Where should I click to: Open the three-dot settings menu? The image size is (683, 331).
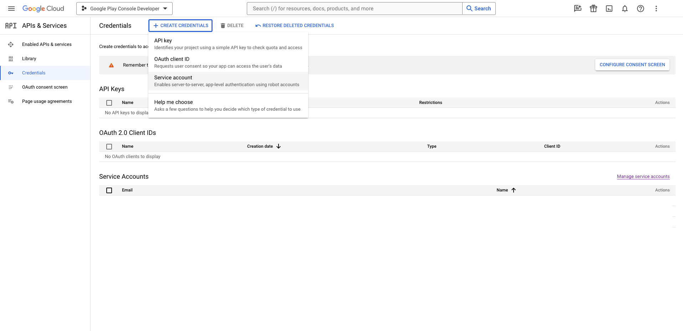[656, 9]
